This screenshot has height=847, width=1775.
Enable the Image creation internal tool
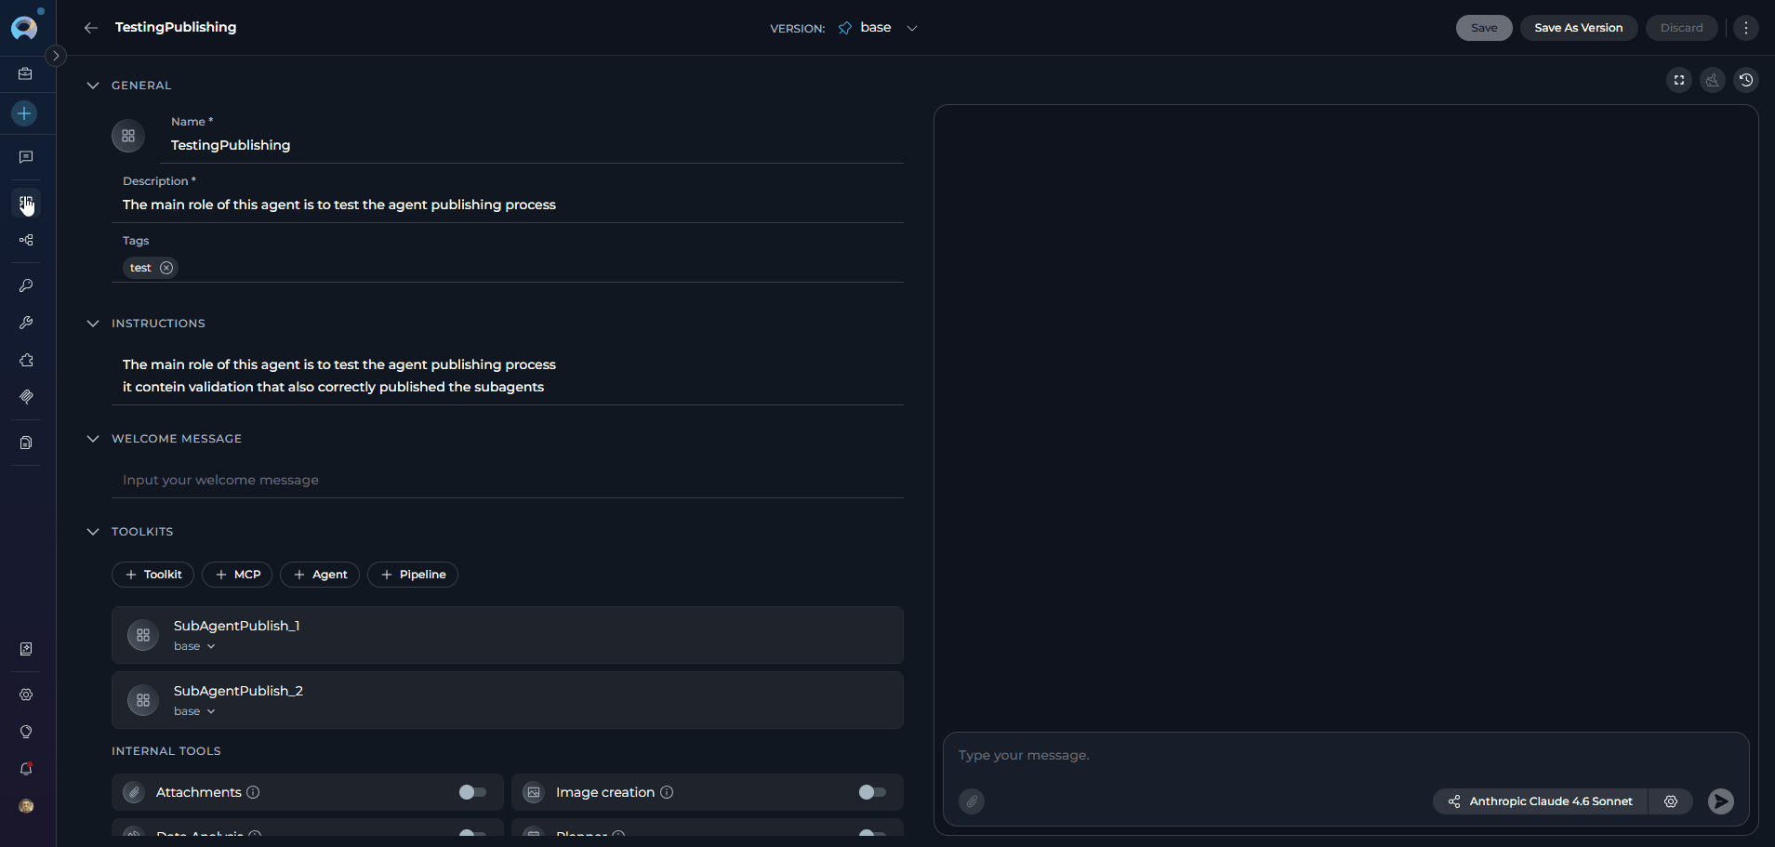point(871,792)
